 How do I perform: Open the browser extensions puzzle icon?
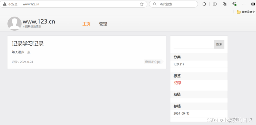[x=204, y=4]
